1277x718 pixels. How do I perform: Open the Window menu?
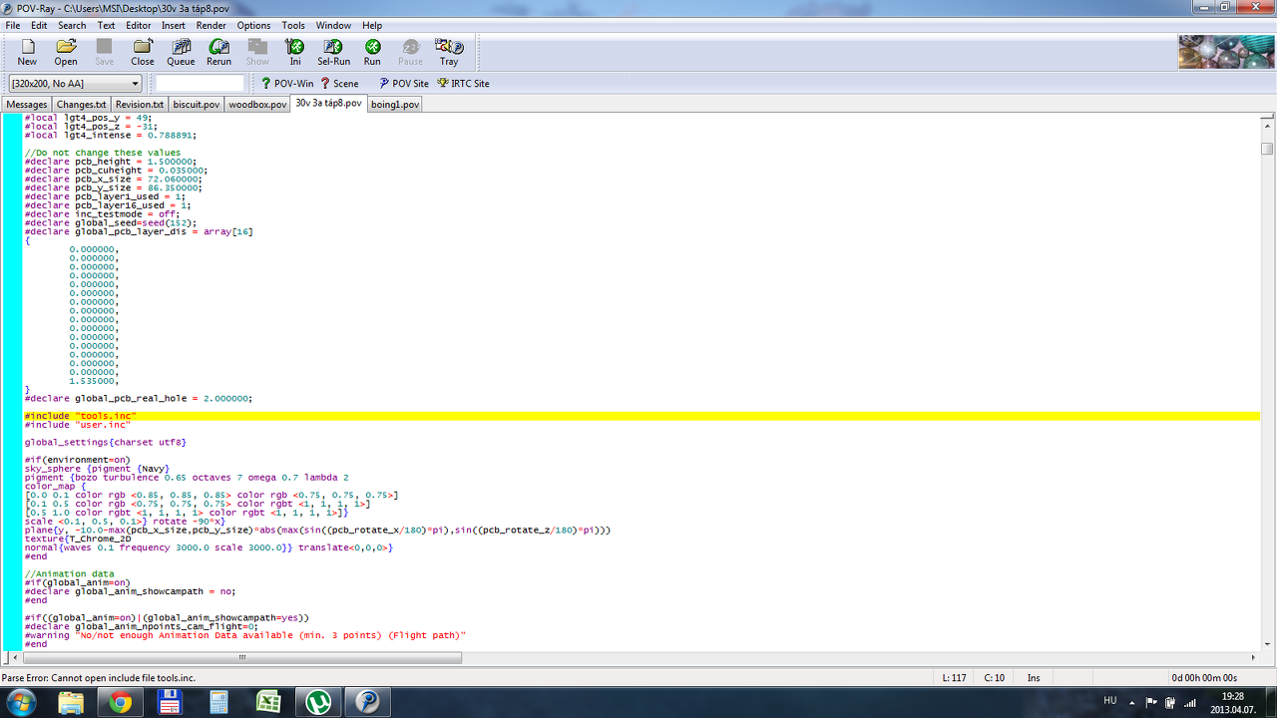(x=333, y=25)
